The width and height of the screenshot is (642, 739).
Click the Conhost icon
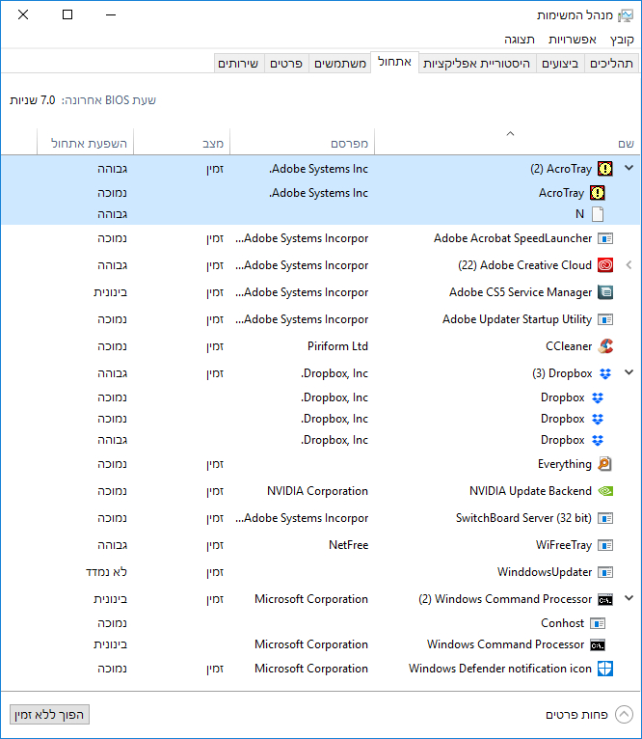(598, 623)
